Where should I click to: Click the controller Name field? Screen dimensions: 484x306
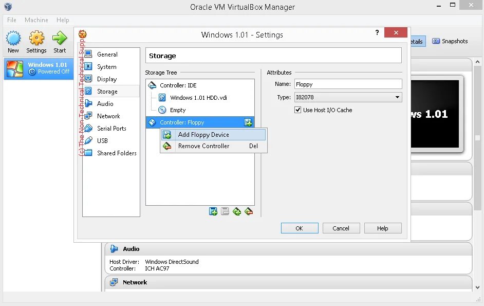pyautogui.click(x=348, y=84)
